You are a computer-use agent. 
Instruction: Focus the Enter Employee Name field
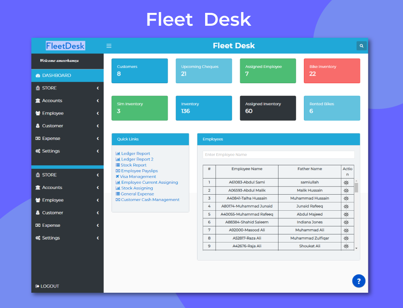tap(278, 155)
